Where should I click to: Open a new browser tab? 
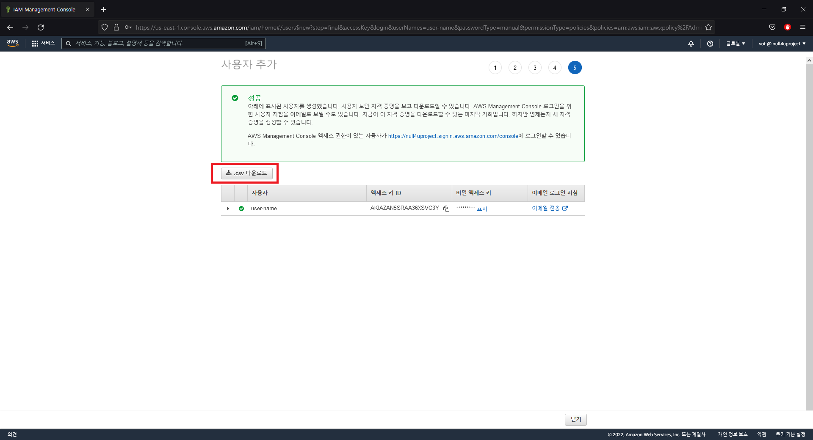(103, 9)
